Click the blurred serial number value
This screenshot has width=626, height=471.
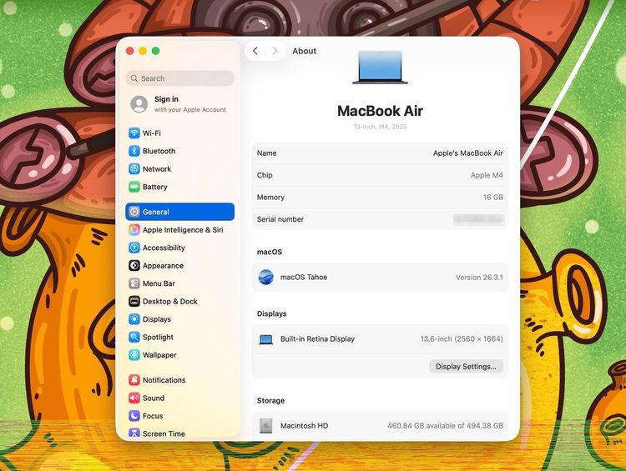(479, 219)
